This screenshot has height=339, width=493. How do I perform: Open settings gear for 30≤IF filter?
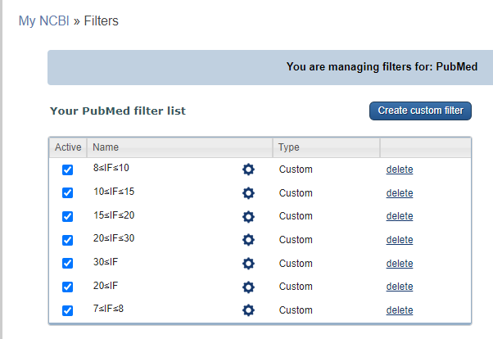click(x=249, y=264)
